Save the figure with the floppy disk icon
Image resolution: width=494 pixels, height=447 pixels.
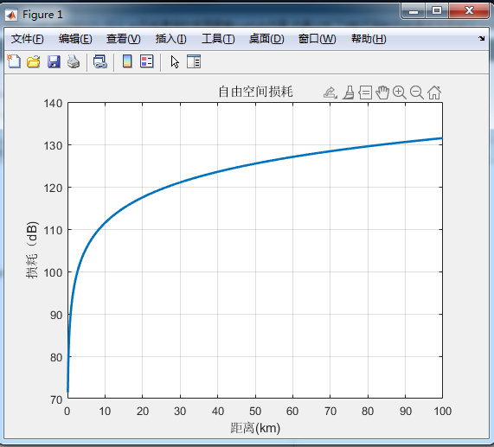54,61
